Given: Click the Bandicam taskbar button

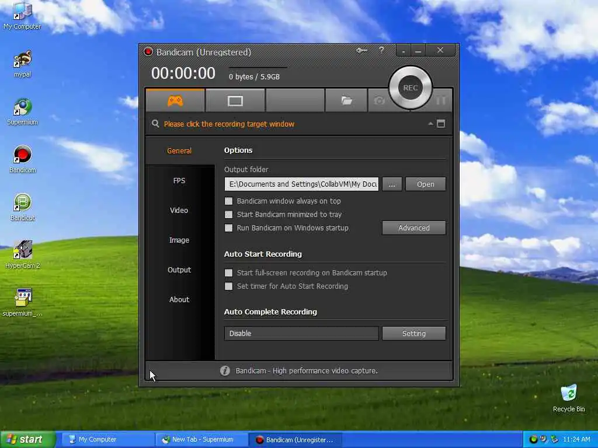Looking at the screenshot, I should point(295,440).
